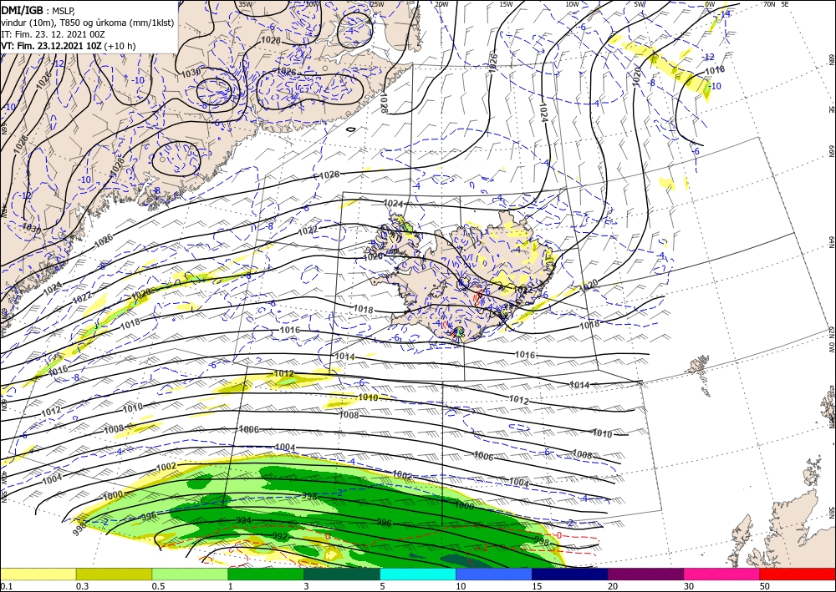Click the olive yellow 0.3–0.5 legend swatch
This screenshot has height=592, width=836.
tap(114, 574)
